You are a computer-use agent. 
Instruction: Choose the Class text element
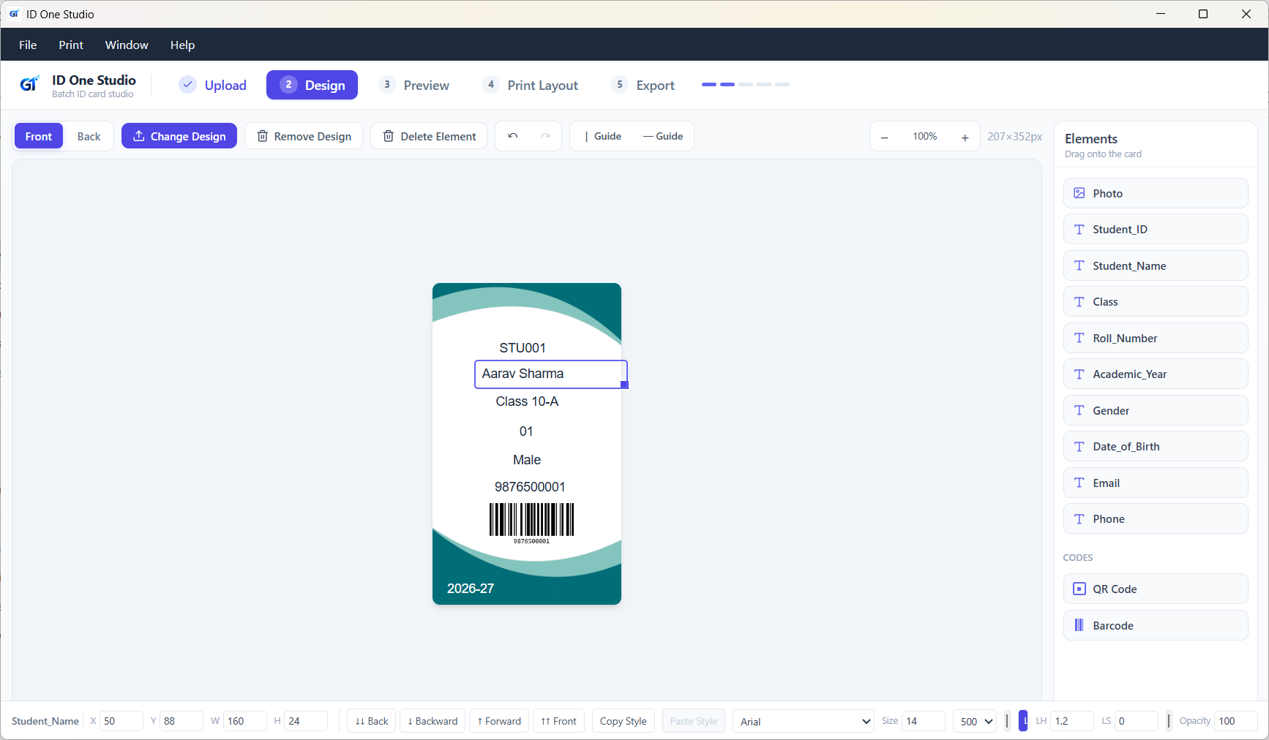coord(1156,301)
